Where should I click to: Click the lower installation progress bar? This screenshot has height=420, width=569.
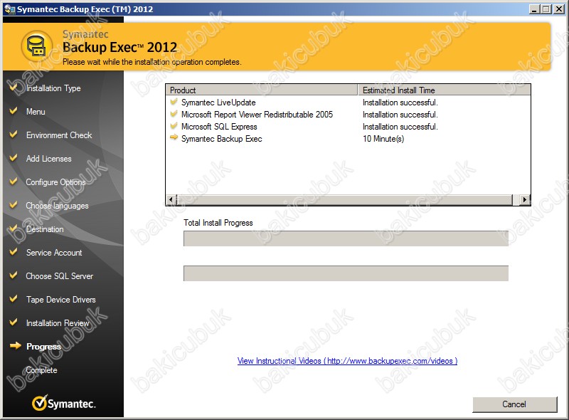click(x=346, y=273)
